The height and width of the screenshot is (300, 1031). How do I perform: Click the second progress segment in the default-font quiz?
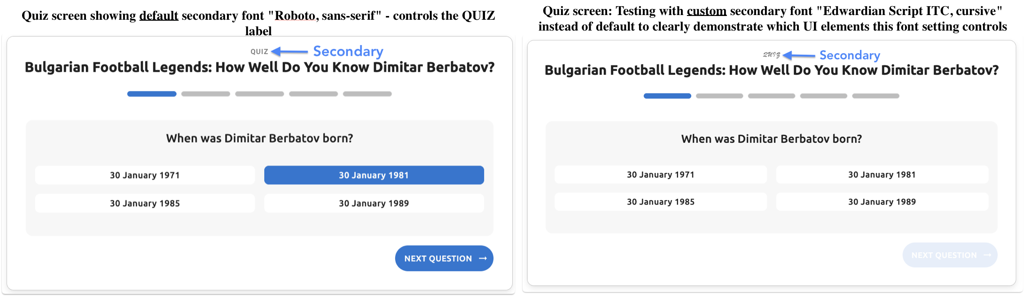[205, 94]
